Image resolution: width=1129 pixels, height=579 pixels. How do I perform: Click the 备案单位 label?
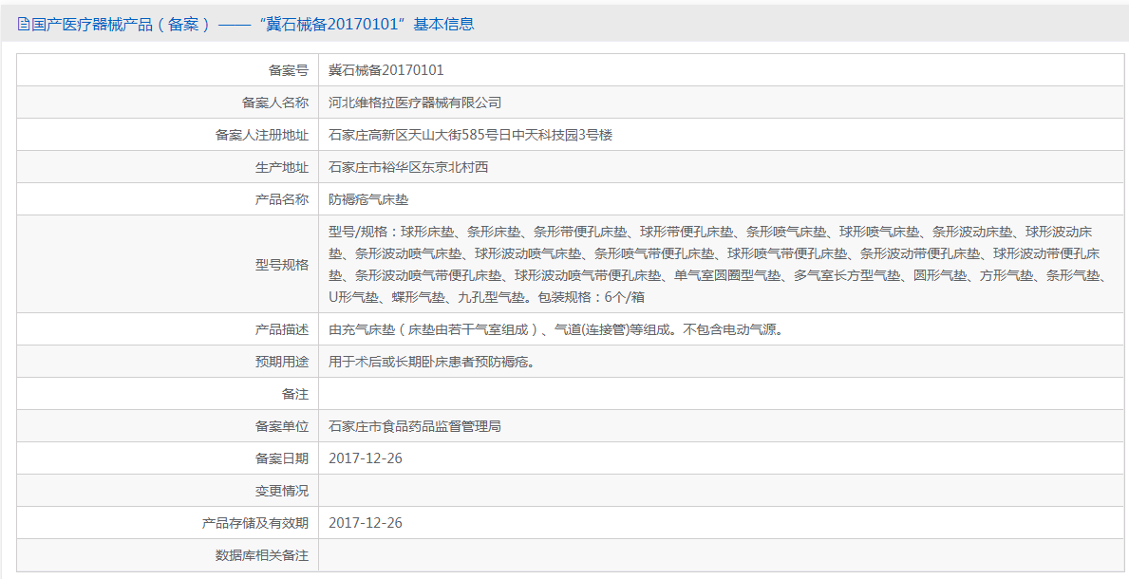coord(281,426)
